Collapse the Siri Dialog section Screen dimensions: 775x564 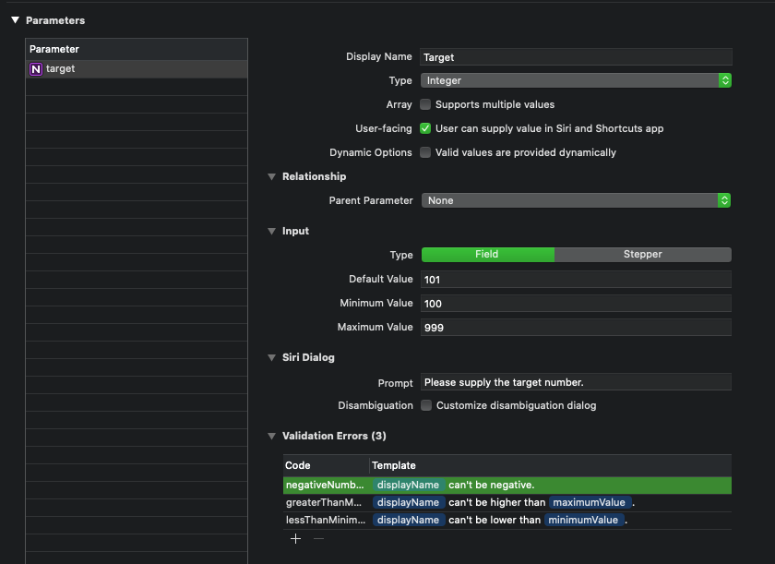click(269, 357)
